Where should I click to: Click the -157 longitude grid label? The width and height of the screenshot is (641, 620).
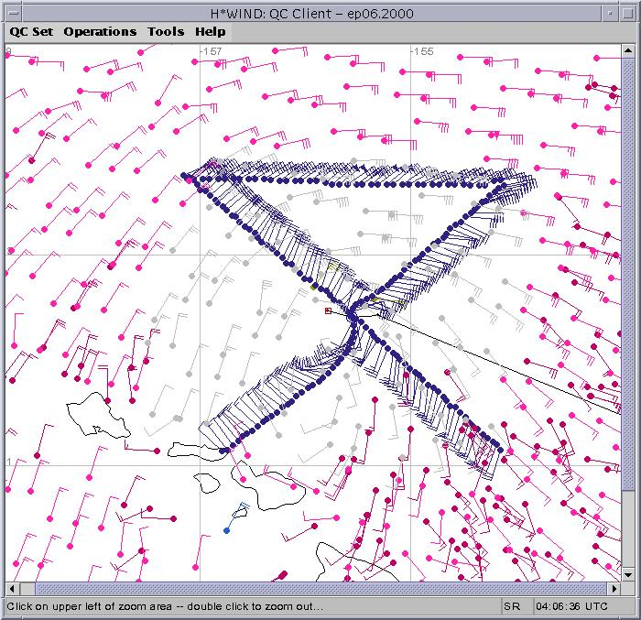tap(212, 51)
